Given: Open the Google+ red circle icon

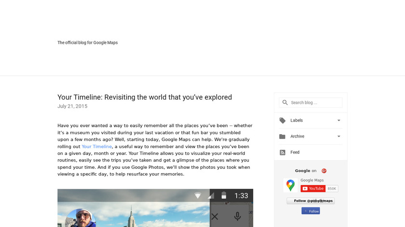Looking at the screenshot, I should tap(324, 171).
